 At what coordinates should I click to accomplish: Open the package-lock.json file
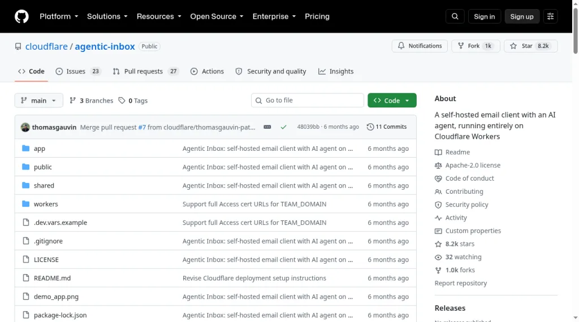[60, 315]
